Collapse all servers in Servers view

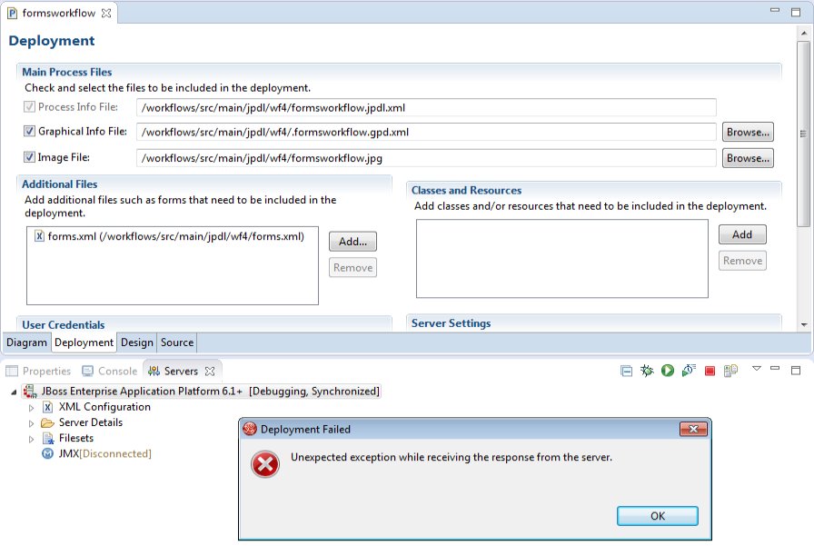coord(627,371)
